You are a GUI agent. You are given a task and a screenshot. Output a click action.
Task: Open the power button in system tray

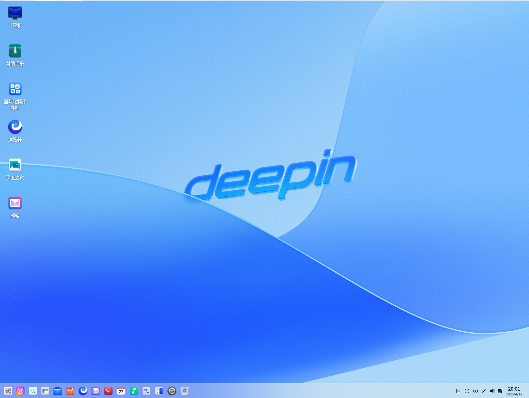click(x=467, y=391)
